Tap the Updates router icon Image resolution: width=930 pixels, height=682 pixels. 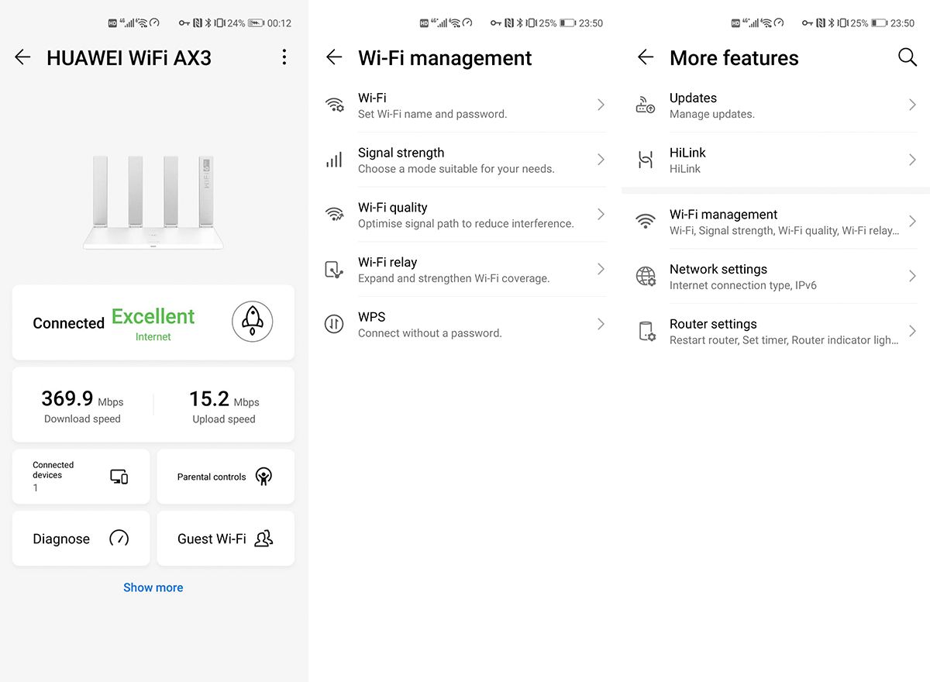point(646,105)
